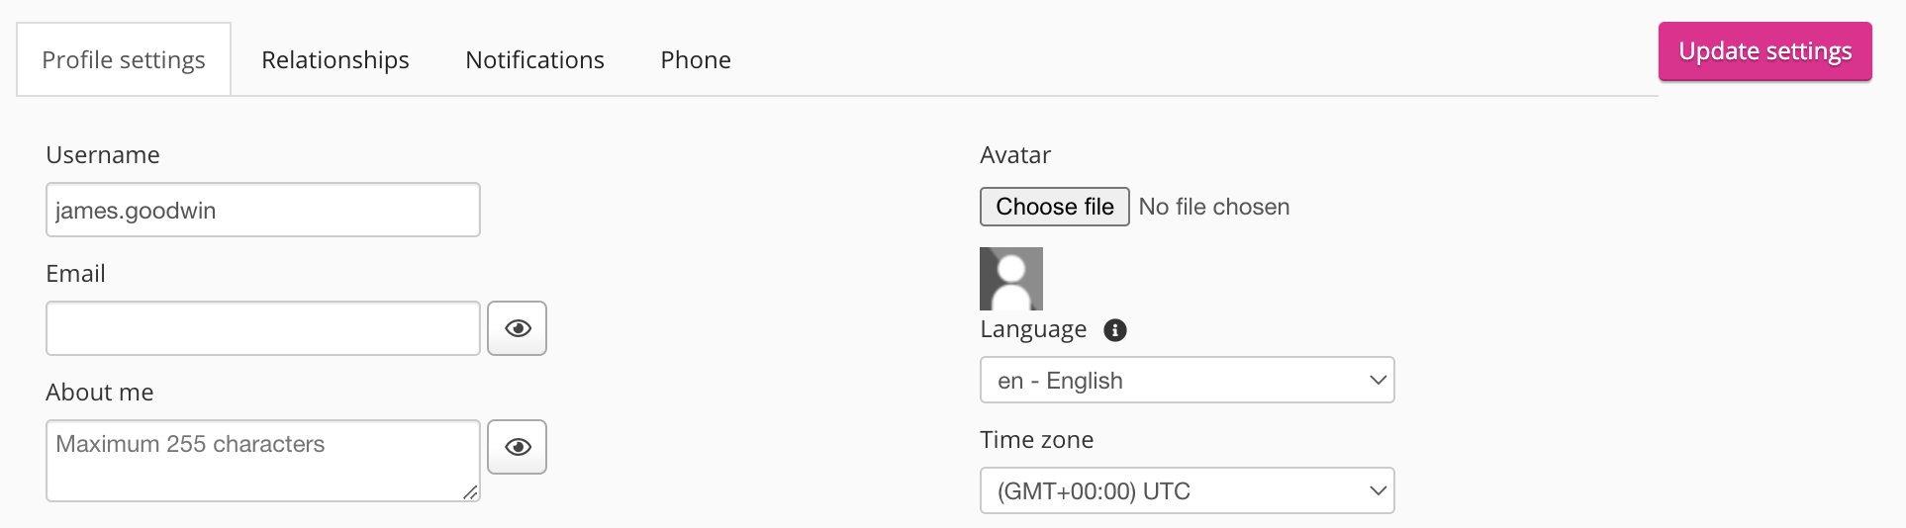Screen dimensions: 1906x528
Task: Open the Language dropdown
Action: 1187,381
